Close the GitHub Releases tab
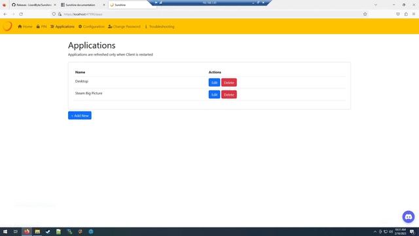The height and width of the screenshot is (236, 419). point(55,5)
